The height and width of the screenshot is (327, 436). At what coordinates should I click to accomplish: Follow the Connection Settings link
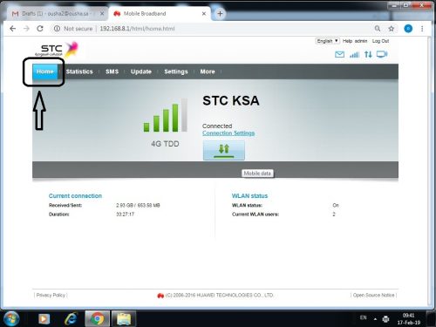click(x=228, y=133)
